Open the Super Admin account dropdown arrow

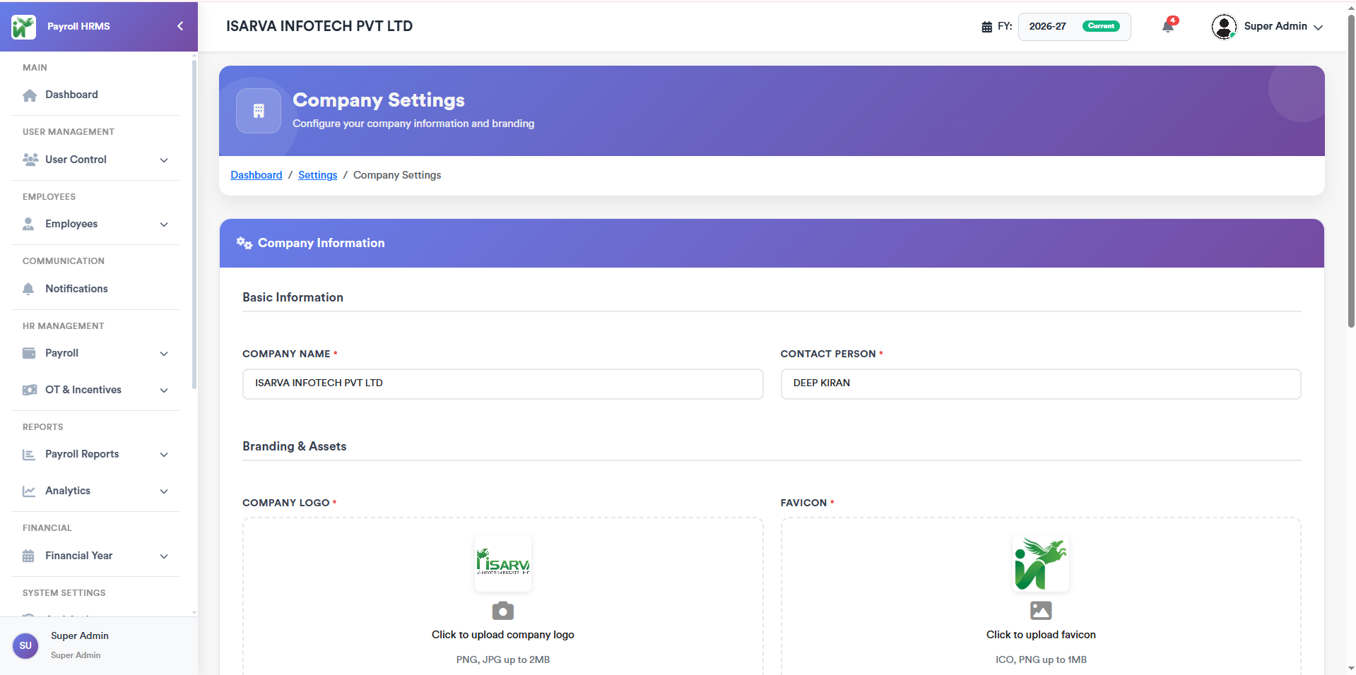click(x=1318, y=28)
